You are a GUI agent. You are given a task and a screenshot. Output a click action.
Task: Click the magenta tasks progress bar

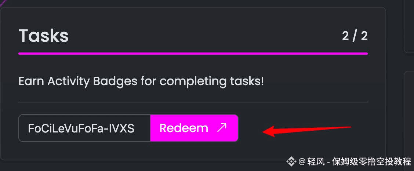click(193, 54)
